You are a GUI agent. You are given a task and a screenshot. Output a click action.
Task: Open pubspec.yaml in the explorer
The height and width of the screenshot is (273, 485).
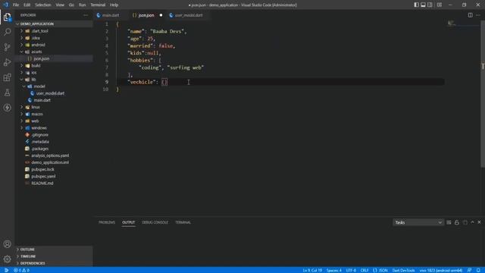pos(54,176)
